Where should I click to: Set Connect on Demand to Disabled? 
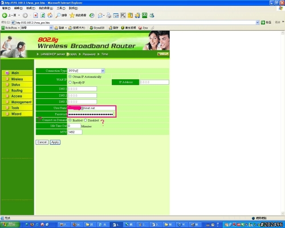(x=85, y=120)
